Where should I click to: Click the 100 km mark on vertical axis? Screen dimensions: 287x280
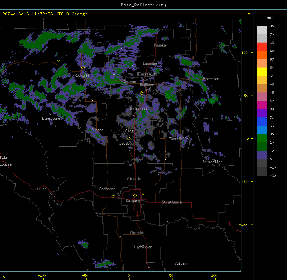(244, 53)
